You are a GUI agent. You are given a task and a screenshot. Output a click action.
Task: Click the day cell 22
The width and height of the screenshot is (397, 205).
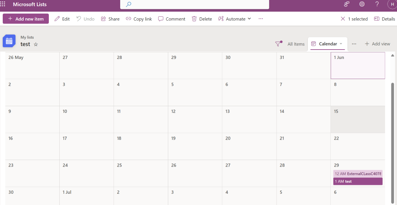click(x=358, y=146)
